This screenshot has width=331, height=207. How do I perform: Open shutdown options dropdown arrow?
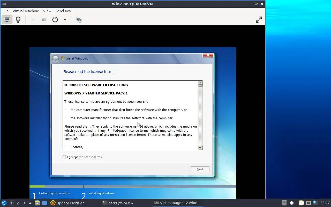tap(65, 20)
